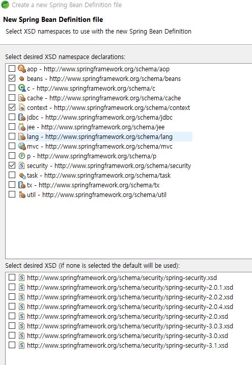Click the c namespace icon
The width and height of the screenshot is (252, 365).
tap(22, 88)
